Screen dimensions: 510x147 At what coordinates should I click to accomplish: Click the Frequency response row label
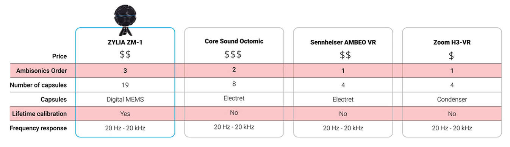click(38, 128)
